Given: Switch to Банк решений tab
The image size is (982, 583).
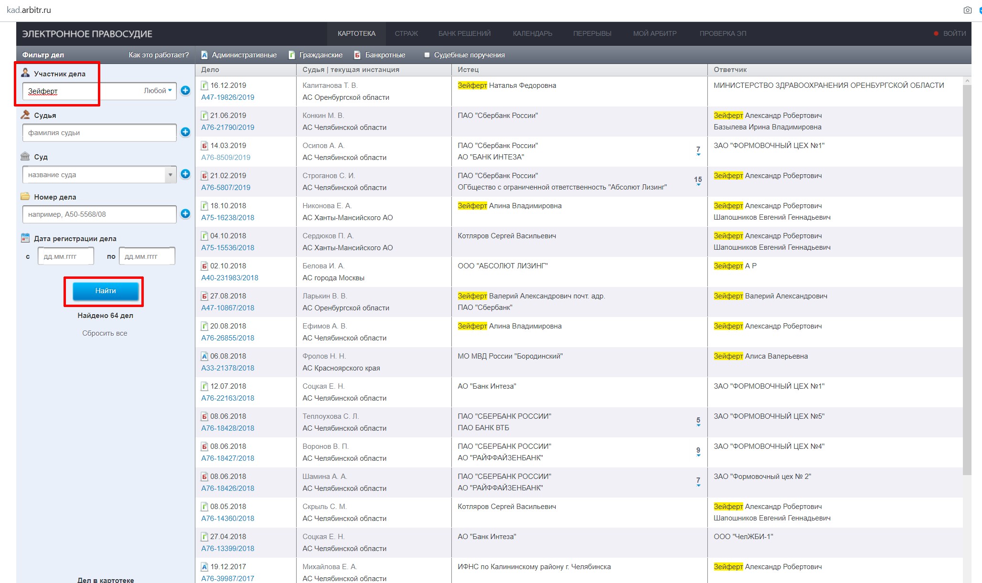Looking at the screenshot, I should 464,33.
